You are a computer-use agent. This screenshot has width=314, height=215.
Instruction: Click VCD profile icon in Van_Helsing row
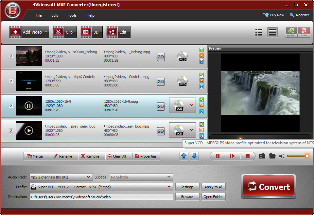[183, 56]
